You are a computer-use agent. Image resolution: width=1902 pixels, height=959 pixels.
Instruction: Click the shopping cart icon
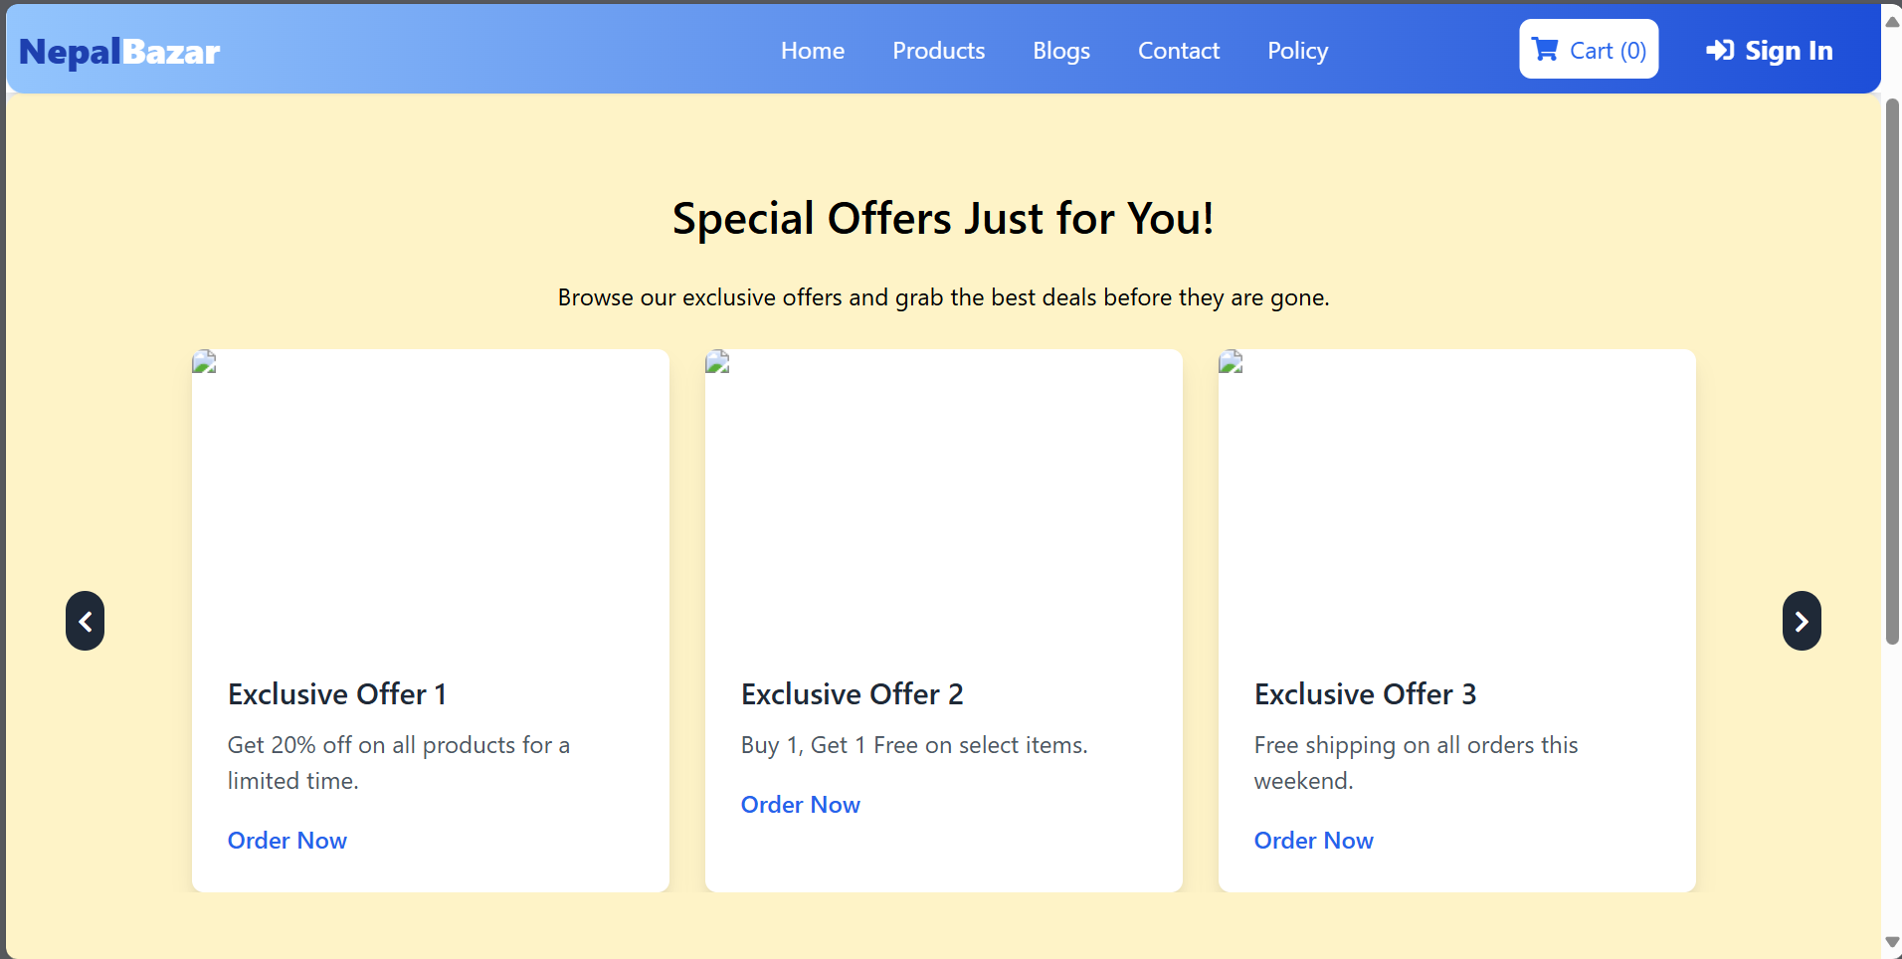click(x=1545, y=50)
